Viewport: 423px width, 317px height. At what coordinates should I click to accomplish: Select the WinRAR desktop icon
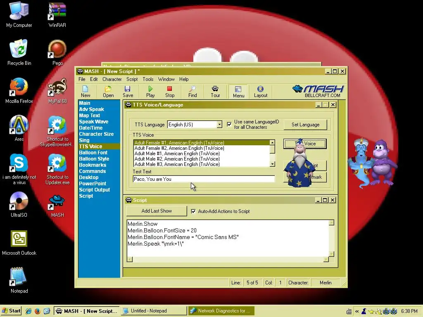57,14
